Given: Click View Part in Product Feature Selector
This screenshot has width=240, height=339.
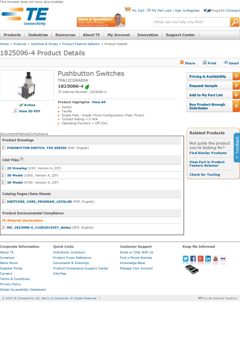Looking at the screenshot, I should click(207, 164).
